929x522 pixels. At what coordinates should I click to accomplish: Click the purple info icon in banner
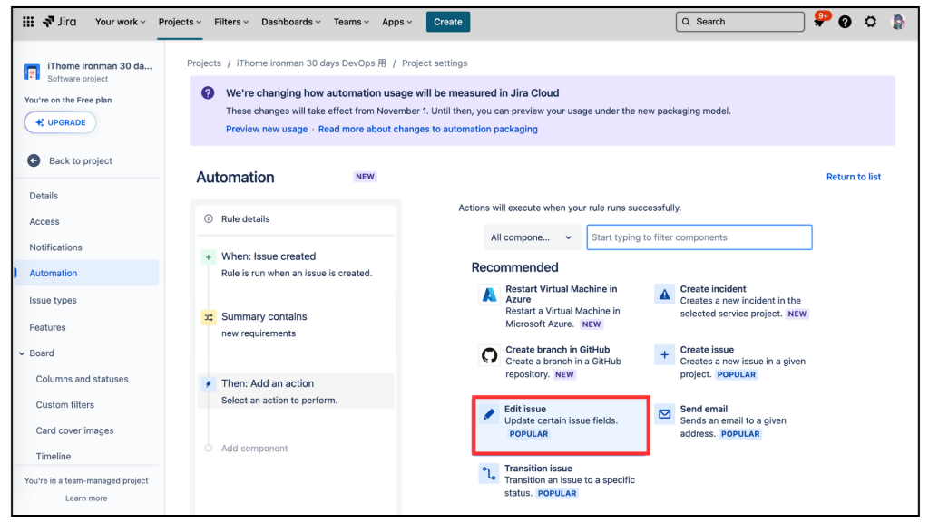[208, 93]
